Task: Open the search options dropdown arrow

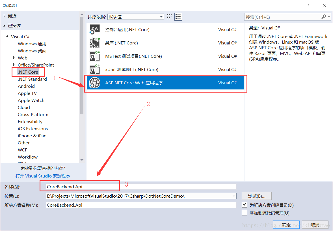Action: (x=329, y=17)
